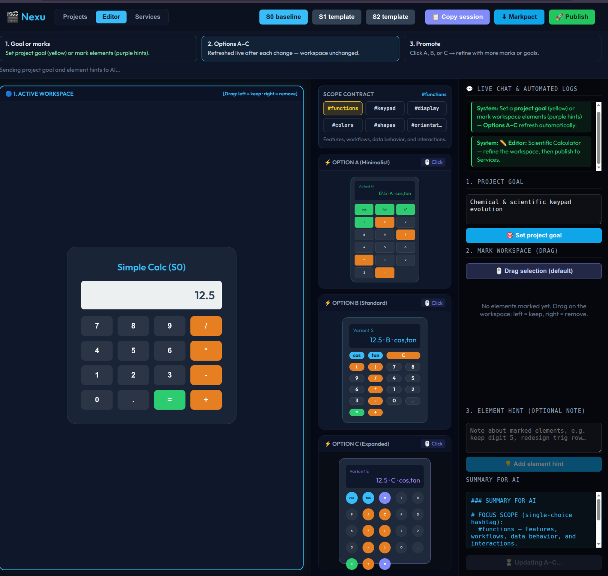This screenshot has height=576, width=608.
Task: Click the orange multiply key in workspace
Action: tap(206, 350)
